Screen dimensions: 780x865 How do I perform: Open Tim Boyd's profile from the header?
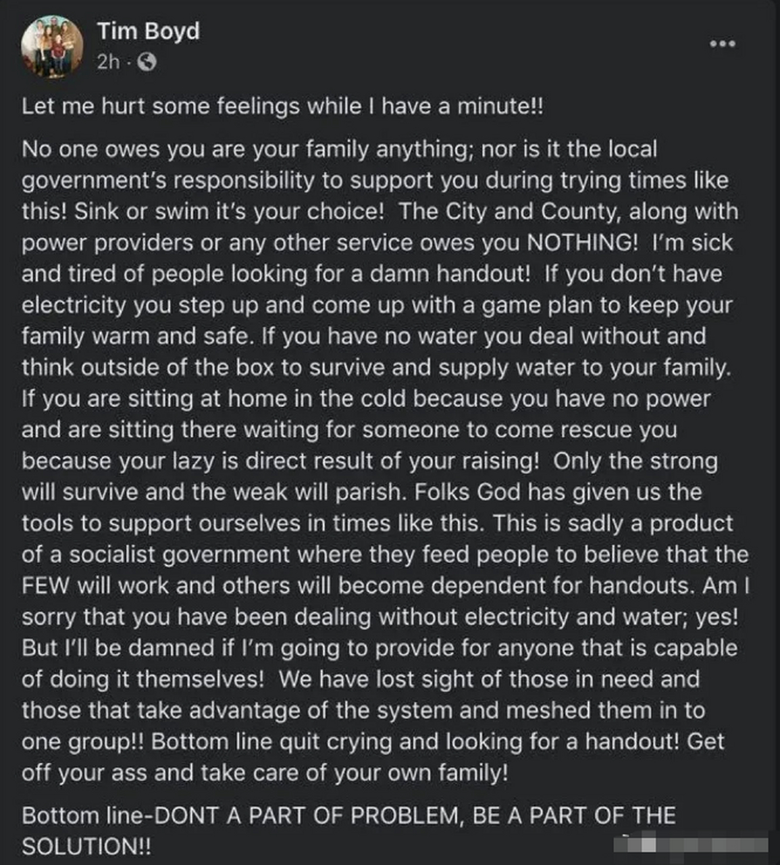pos(150,30)
